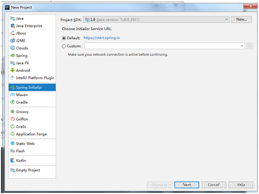Select the Custom service URL radio button
259x194 pixels.
64,46
